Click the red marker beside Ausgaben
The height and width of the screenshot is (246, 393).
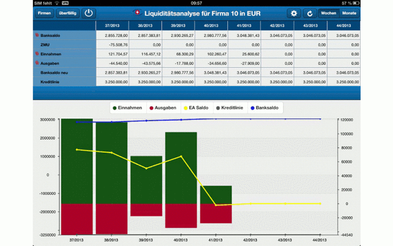tap(37, 63)
